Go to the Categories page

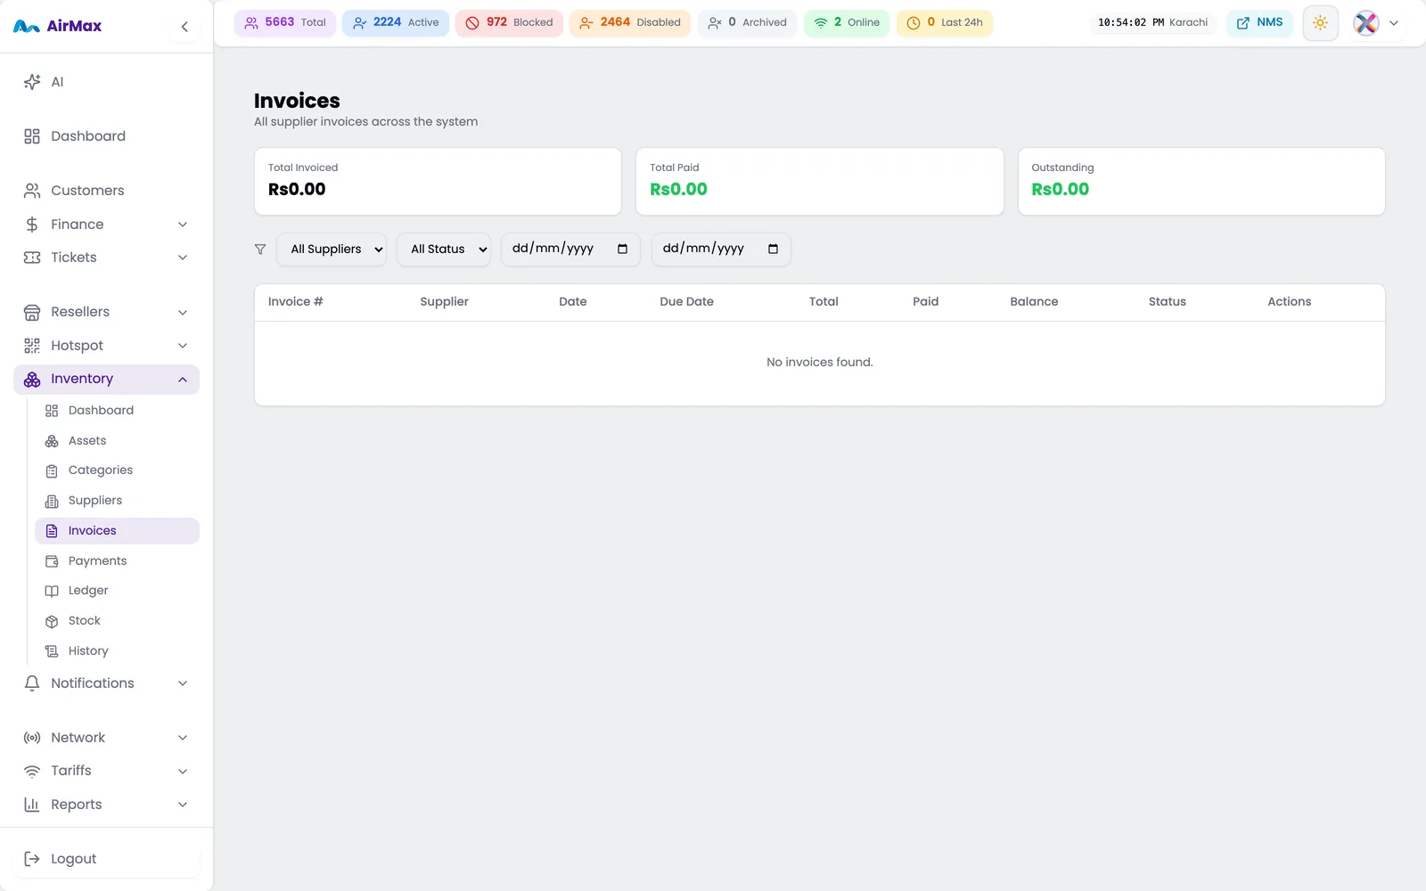[x=117, y=470]
